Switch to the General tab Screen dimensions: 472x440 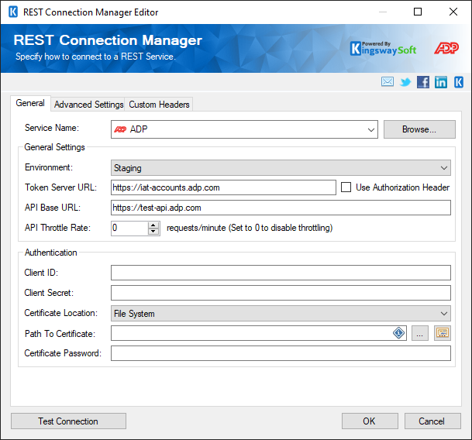click(30, 103)
